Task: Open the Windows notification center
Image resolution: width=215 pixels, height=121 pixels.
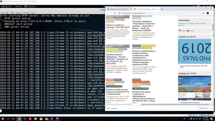Action: point(212,119)
